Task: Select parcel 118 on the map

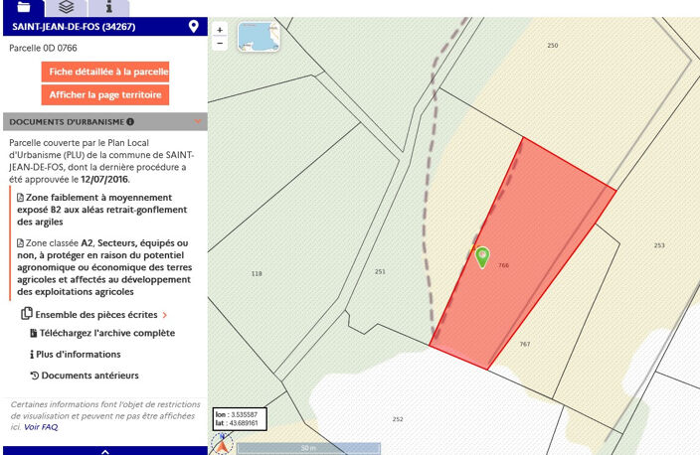Action: 257,273
